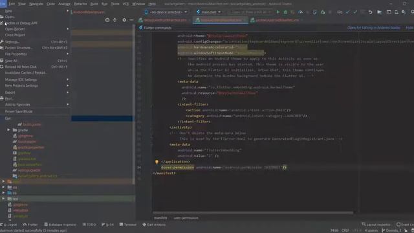Open the Refactor menu
This screenshot has width=414, height=233.
[80, 4]
